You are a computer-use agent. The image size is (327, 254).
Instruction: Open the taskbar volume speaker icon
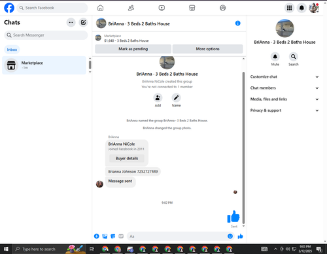click(x=288, y=249)
